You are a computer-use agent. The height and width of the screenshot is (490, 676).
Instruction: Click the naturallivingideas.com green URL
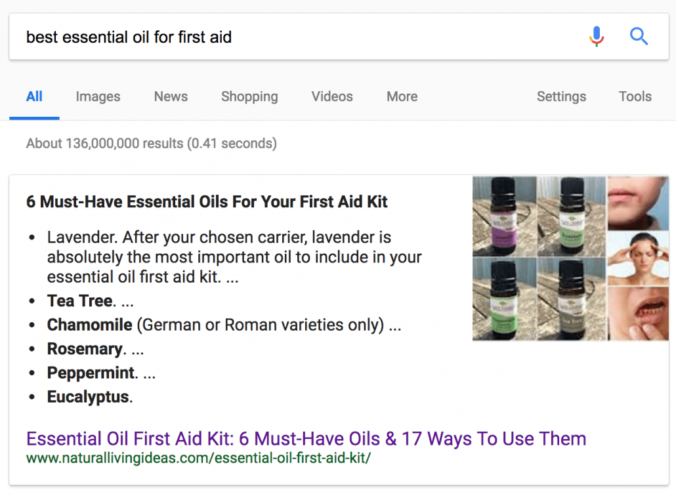click(x=203, y=457)
